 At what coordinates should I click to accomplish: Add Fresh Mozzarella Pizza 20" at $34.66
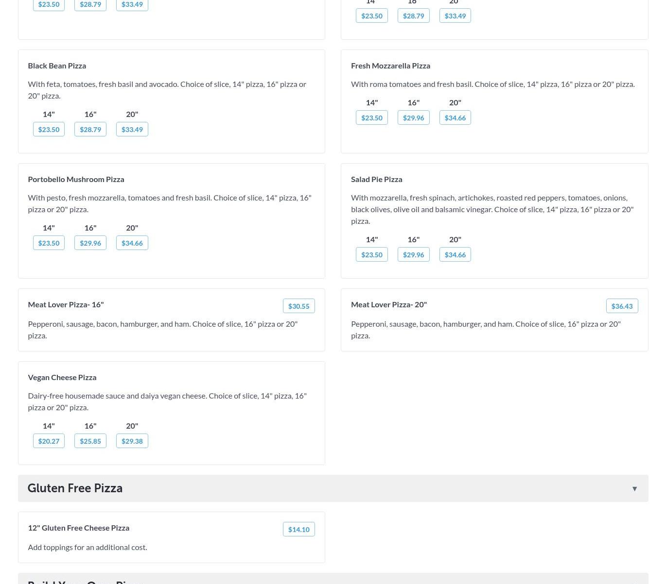(455, 117)
